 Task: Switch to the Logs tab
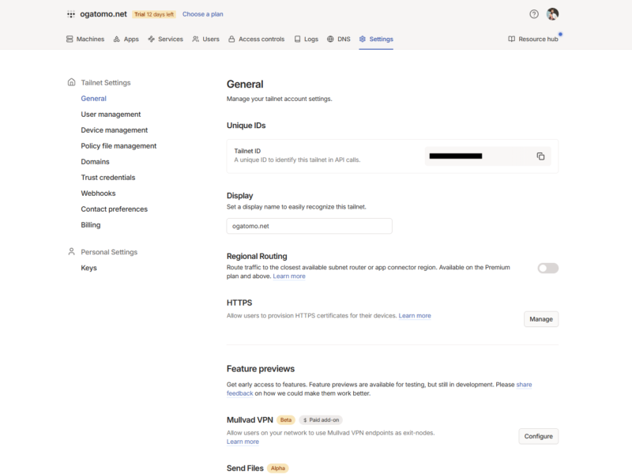pos(306,39)
